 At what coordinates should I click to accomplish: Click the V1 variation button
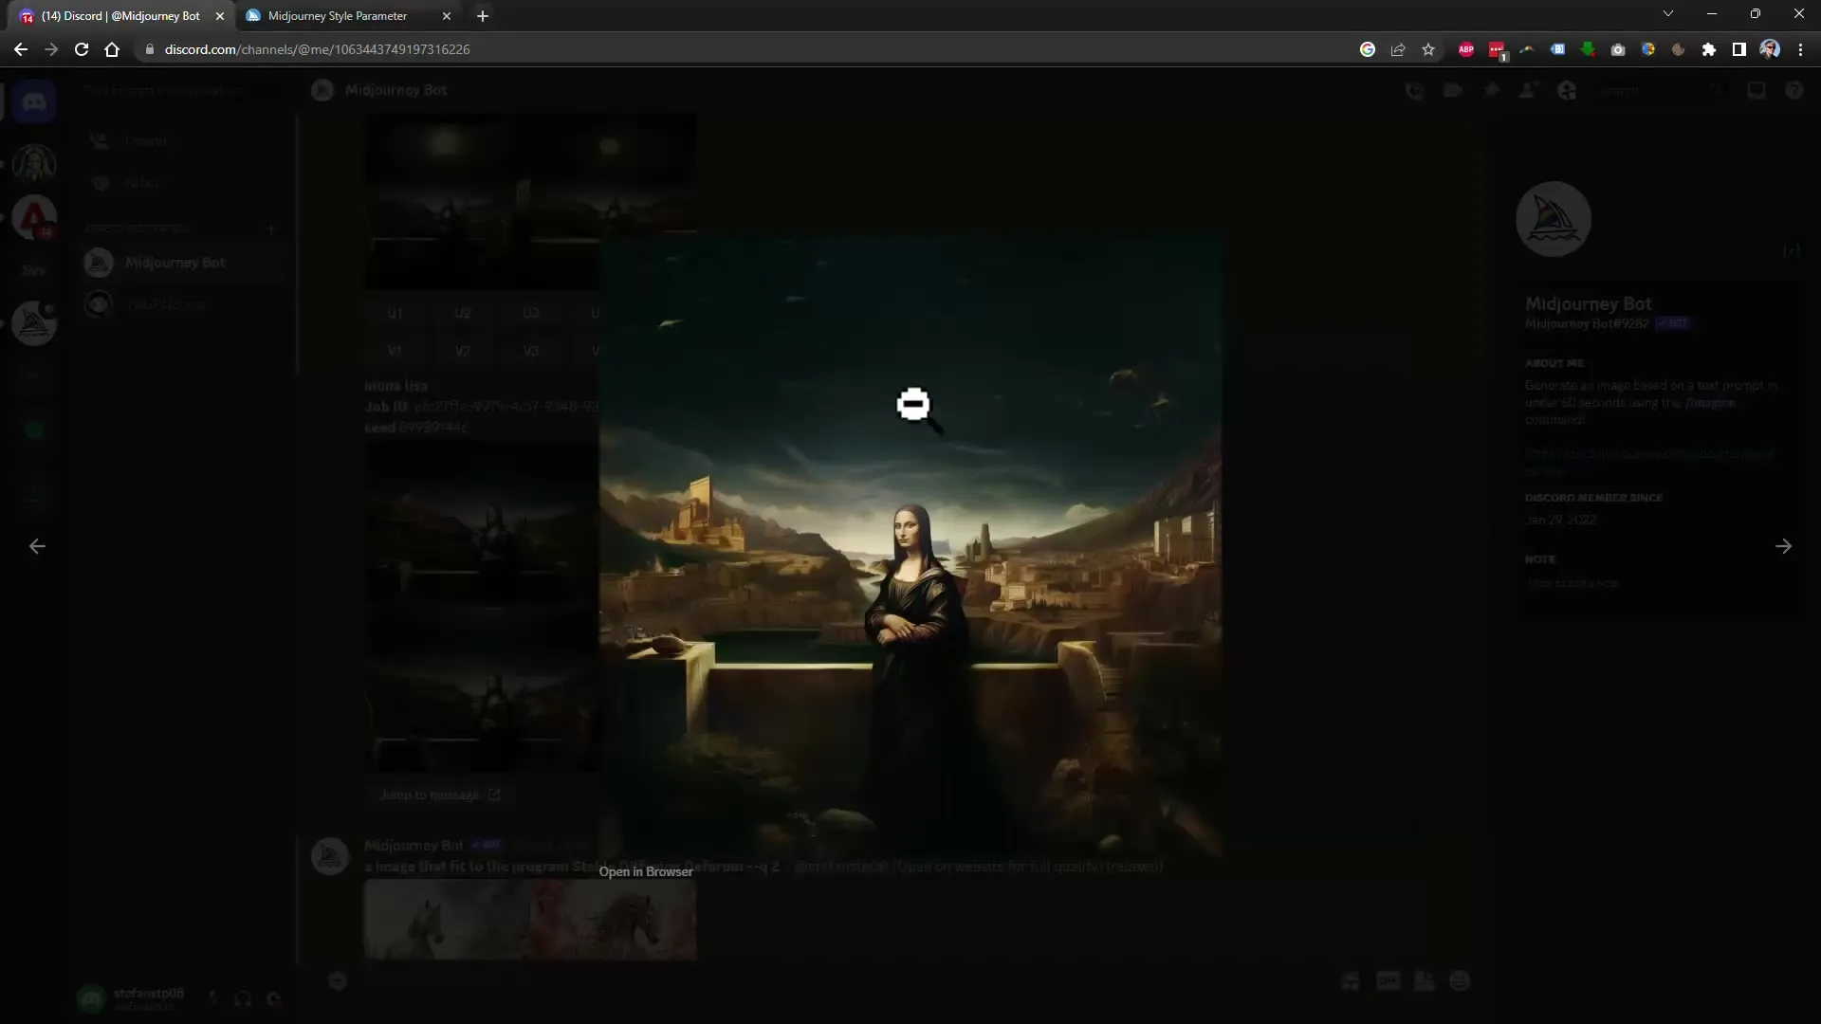(395, 351)
